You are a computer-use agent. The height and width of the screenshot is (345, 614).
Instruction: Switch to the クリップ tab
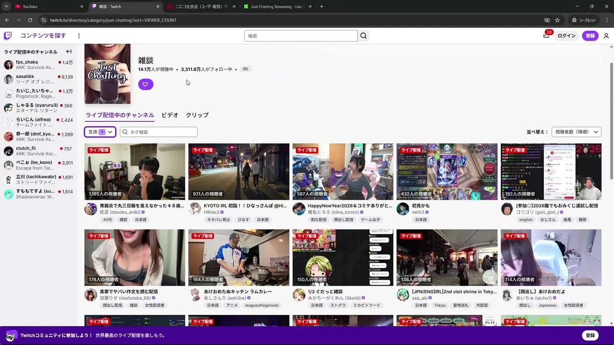[197, 115]
